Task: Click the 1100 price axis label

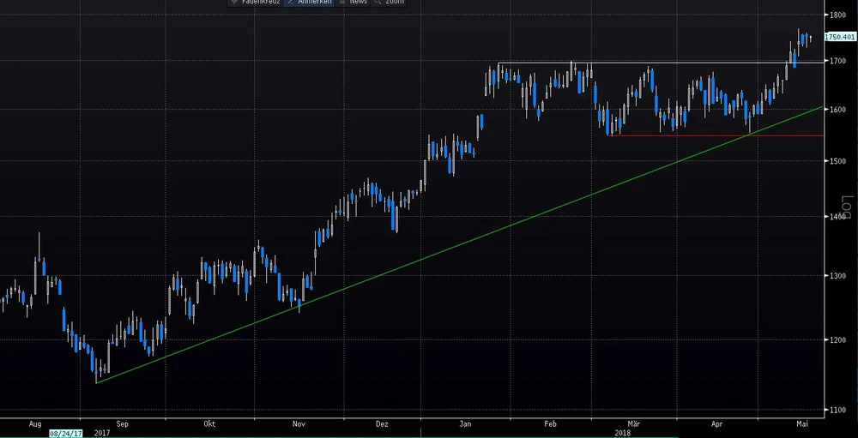Action: pyautogui.click(x=835, y=411)
